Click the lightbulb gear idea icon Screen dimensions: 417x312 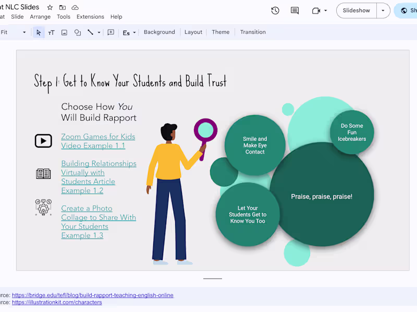pyautogui.click(x=43, y=207)
